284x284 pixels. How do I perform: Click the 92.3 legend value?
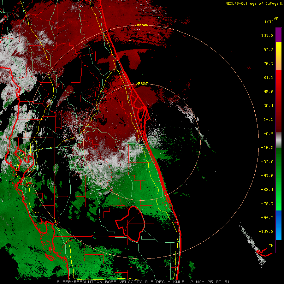269,50
